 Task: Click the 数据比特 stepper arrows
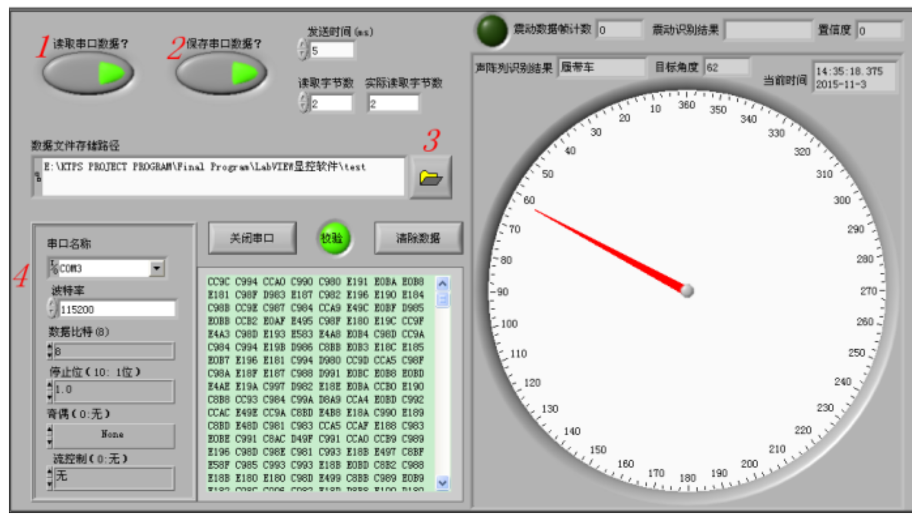(50, 351)
